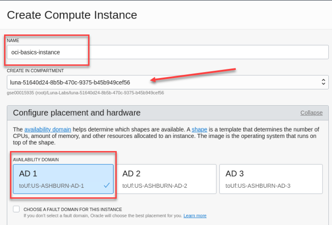332x225 pixels.
Task: Enable the choose a fault domain checkbox
Action: [x=16, y=209]
